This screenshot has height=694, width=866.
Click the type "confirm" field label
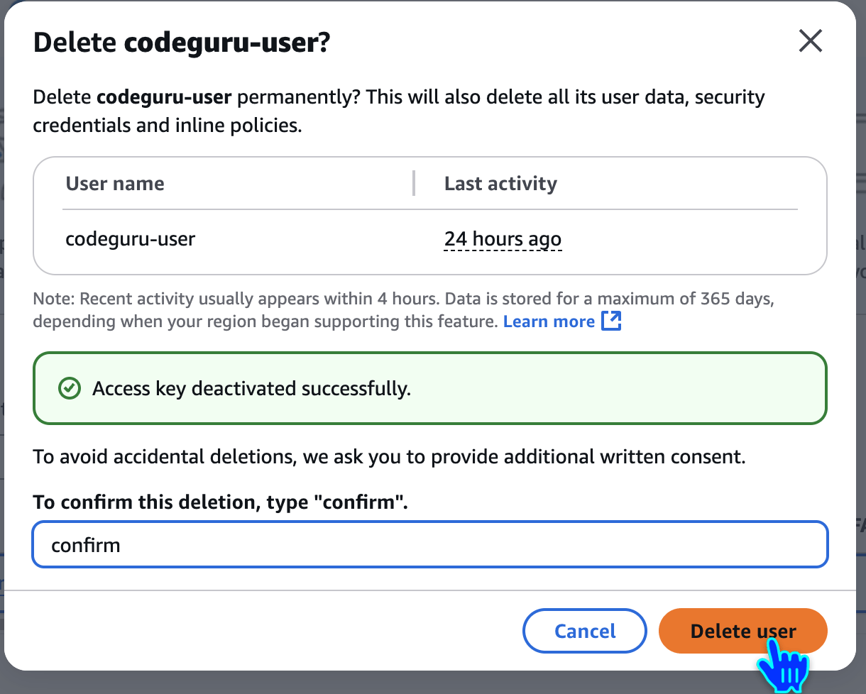220,502
